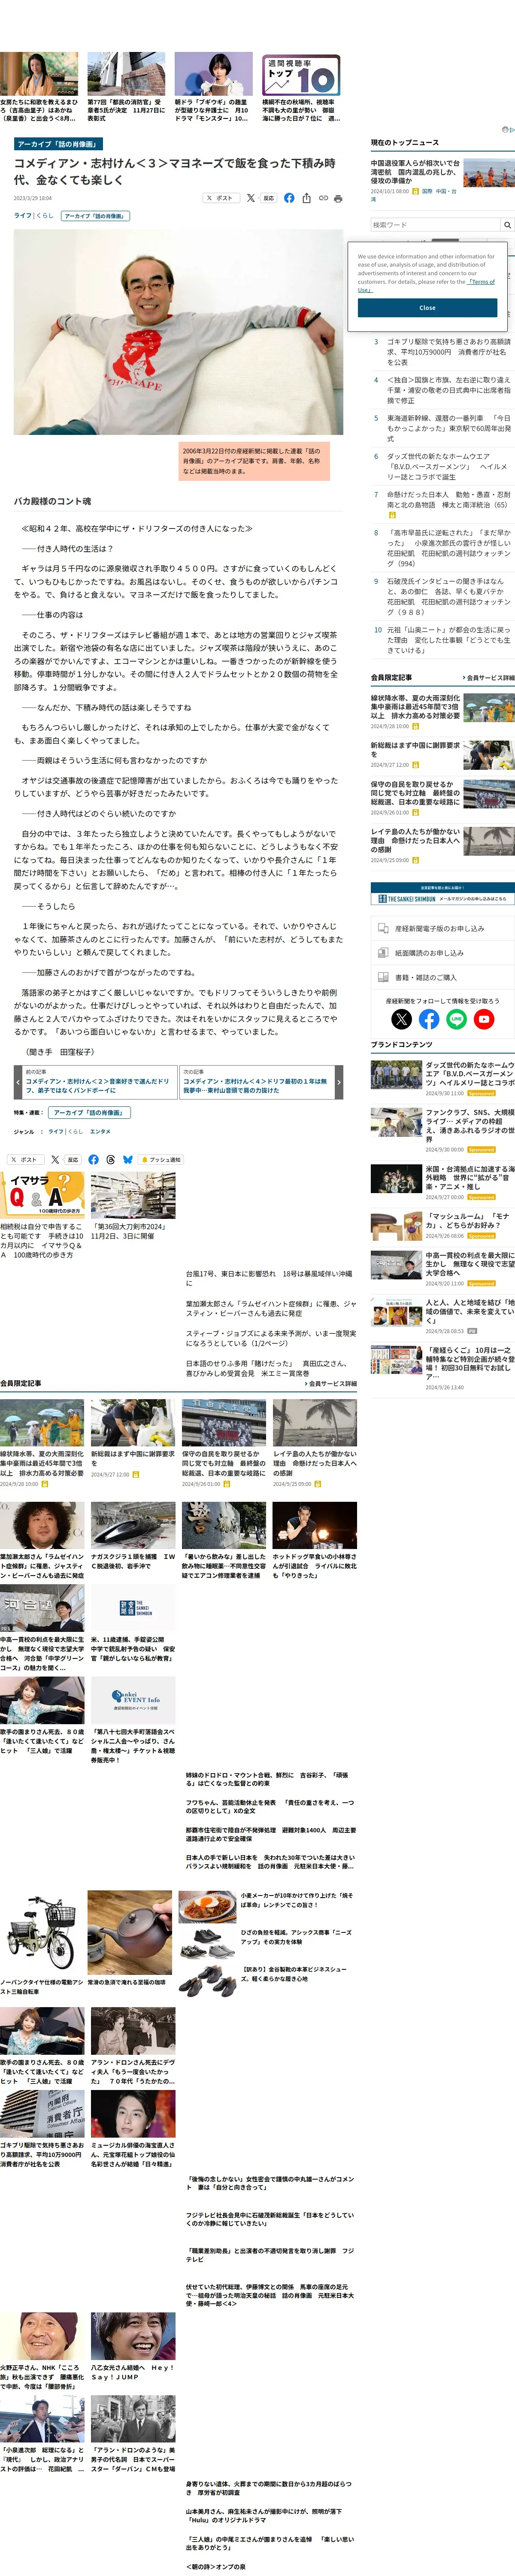515x2576 pixels.
Task: Open the 会員サービス詳細 link in the sidebar
Action: pyautogui.click(x=488, y=678)
